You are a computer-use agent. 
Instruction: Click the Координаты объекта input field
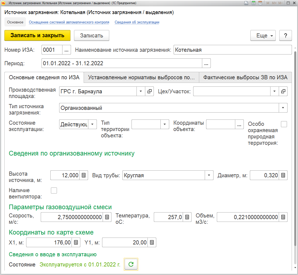pos(221,124)
